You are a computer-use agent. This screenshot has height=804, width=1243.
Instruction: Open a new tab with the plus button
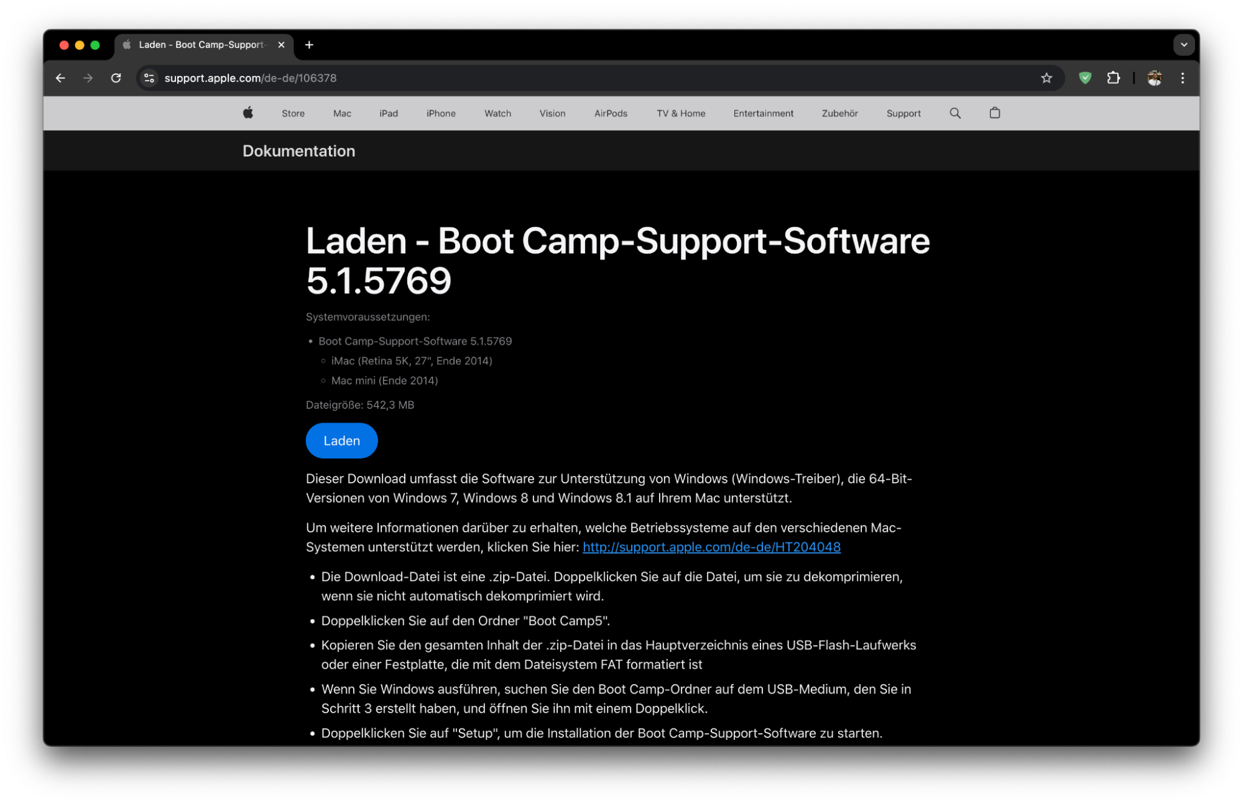click(309, 44)
